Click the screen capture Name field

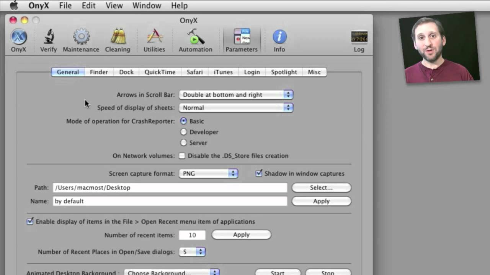point(170,201)
